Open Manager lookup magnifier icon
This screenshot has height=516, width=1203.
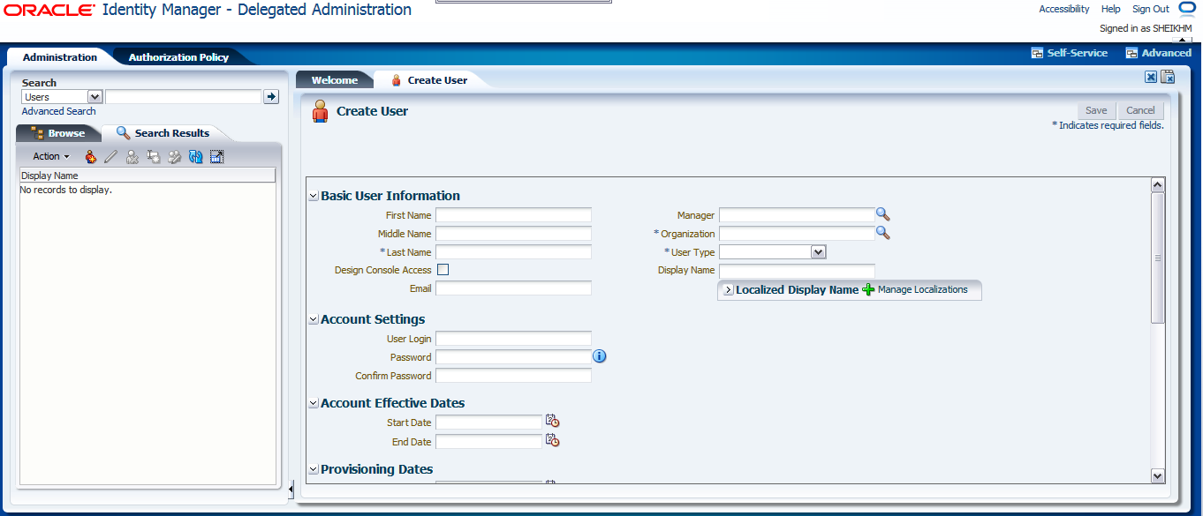[882, 214]
